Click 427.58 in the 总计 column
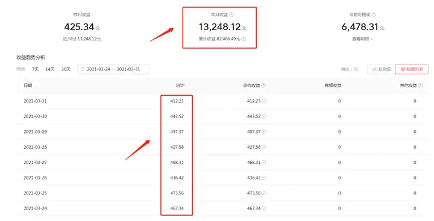This screenshot has width=434, height=221. click(x=177, y=147)
